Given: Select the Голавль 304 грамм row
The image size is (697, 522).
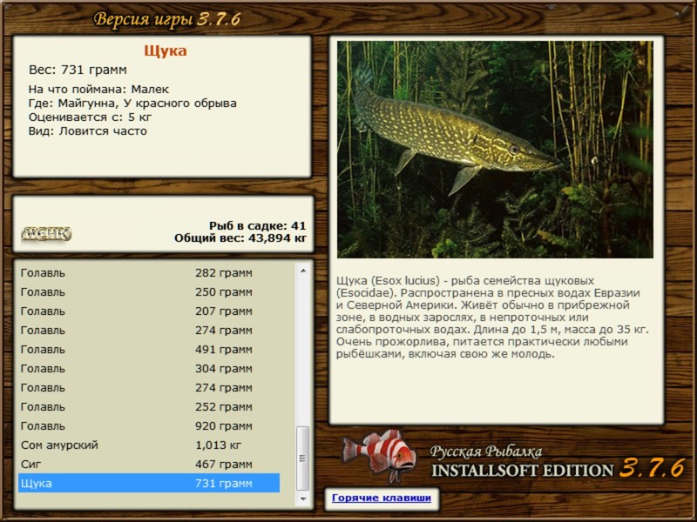Looking at the screenshot, I should pos(149,368).
